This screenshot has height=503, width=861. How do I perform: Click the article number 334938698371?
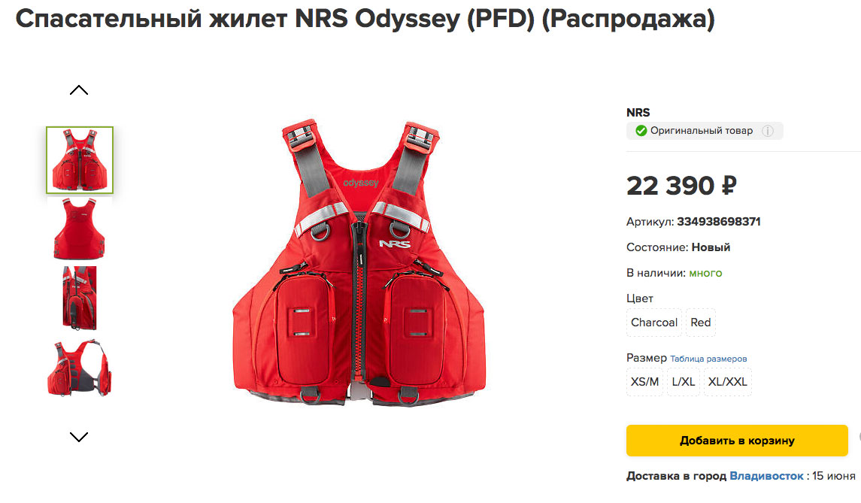tap(719, 222)
